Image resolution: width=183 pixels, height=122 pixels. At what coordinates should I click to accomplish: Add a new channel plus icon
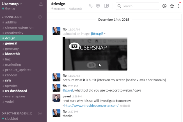(40, 17)
